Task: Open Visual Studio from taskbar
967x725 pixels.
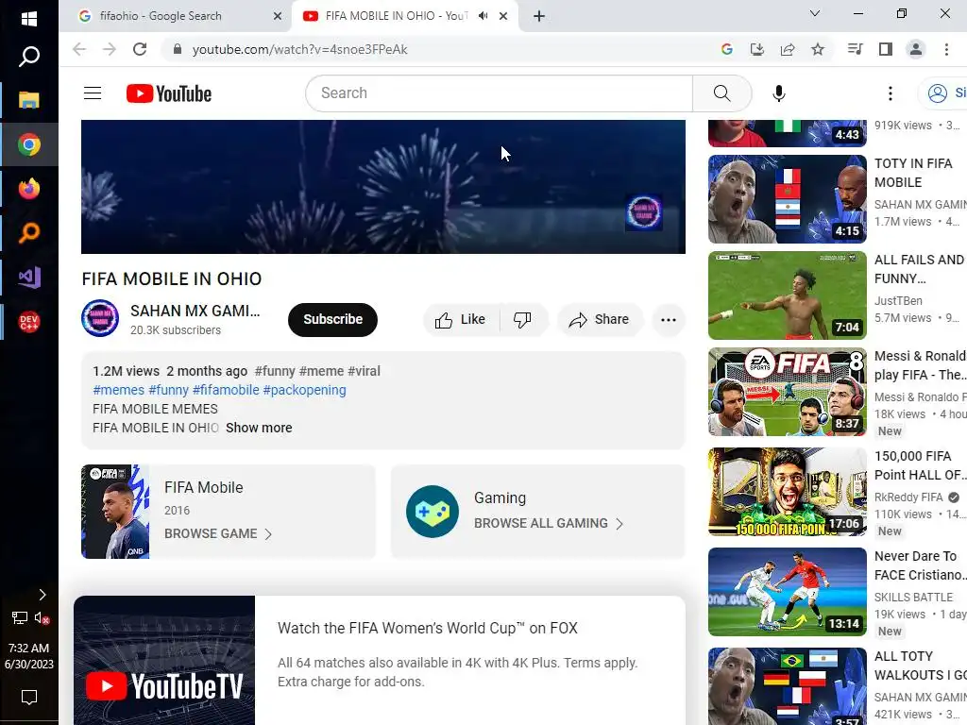Action: pos(29,278)
